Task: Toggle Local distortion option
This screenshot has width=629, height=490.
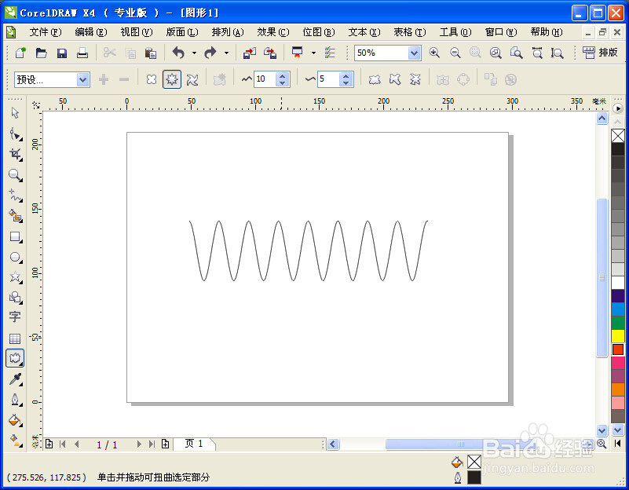Action: coord(415,79)
